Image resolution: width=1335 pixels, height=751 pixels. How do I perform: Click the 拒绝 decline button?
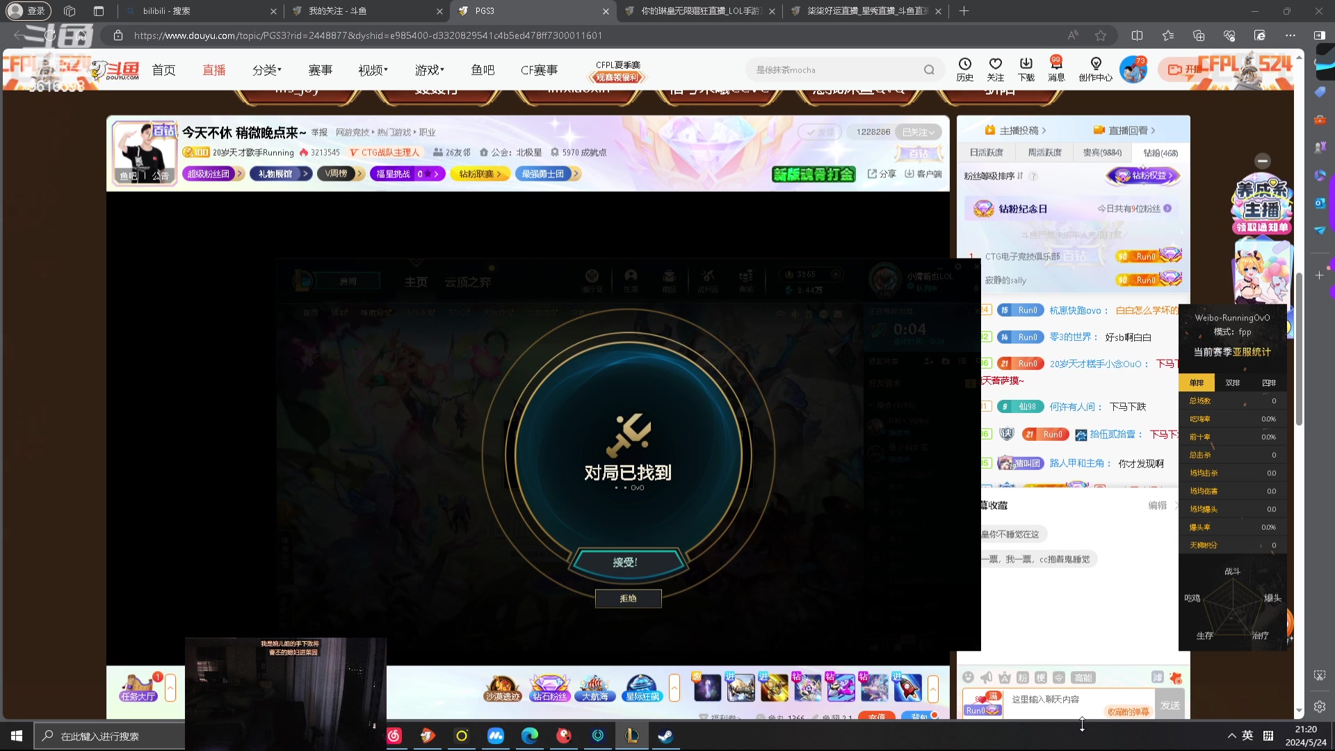(x=628, y=599)
